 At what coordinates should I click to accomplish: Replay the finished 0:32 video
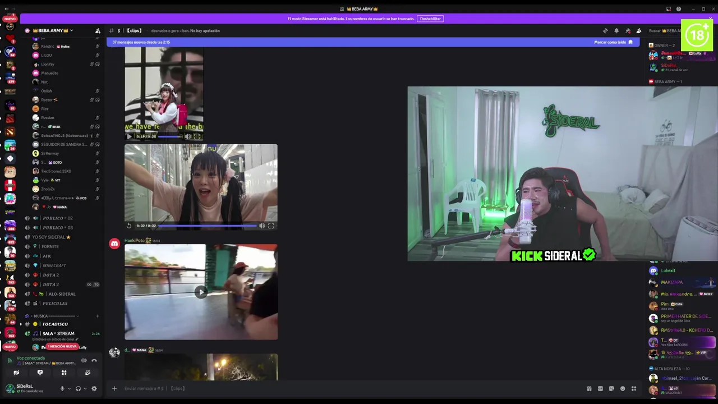pyautogui.click(x=129, y=226)
